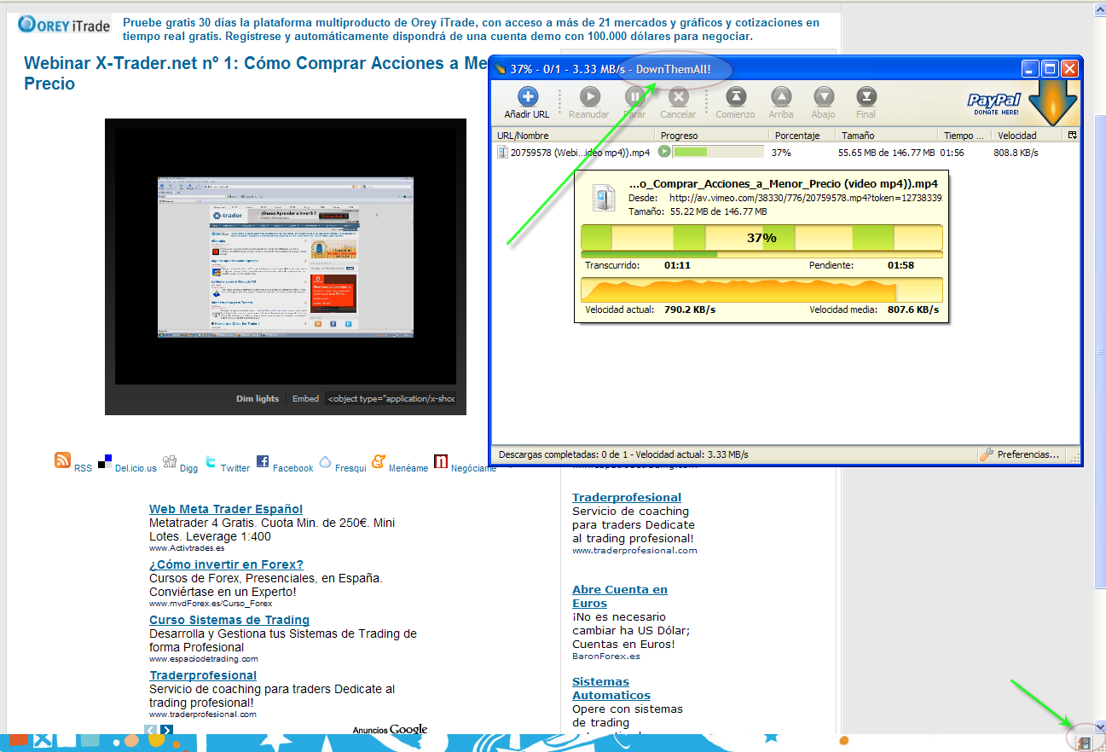This screenshot has width=1106, height=752.
Task: Click the Negóciame red icon
Action: point(441,461)
